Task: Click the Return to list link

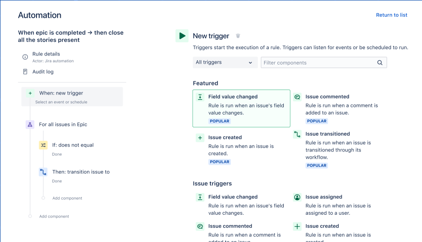Action: 391,15
